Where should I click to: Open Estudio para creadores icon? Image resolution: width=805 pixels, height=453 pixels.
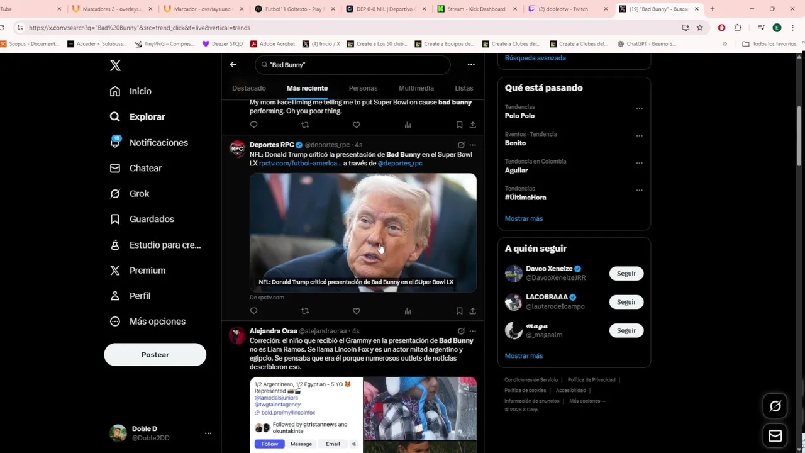[115, 245]
